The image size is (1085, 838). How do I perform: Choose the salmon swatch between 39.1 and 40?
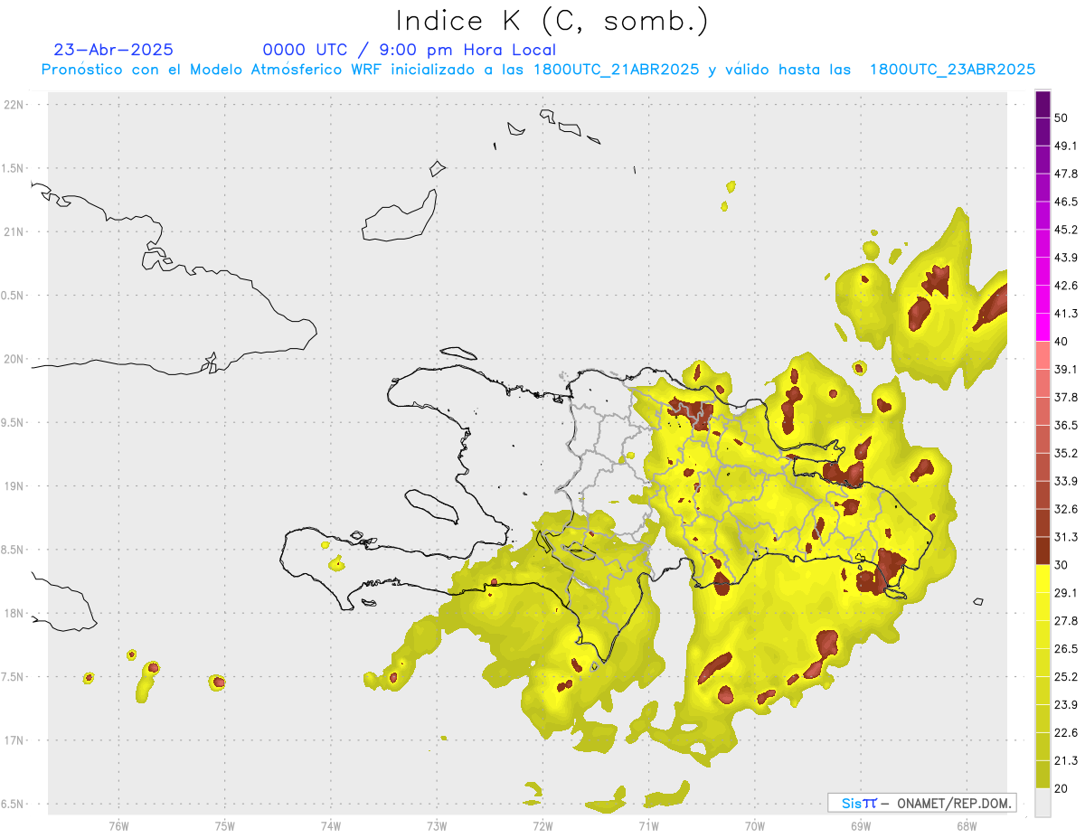point(1043,355)
